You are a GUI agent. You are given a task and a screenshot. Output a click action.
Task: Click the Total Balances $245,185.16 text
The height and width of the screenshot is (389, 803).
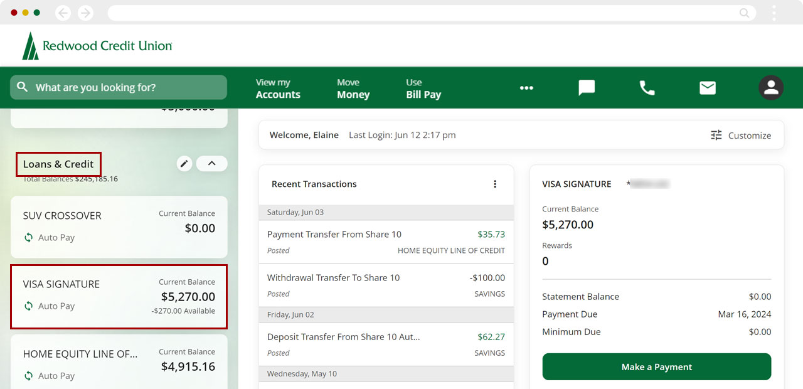pyautogui.click(x=70, y=179)
